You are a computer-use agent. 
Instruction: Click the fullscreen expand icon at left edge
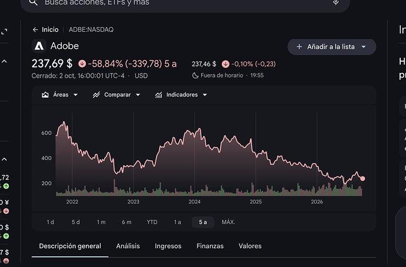[4, 32]
